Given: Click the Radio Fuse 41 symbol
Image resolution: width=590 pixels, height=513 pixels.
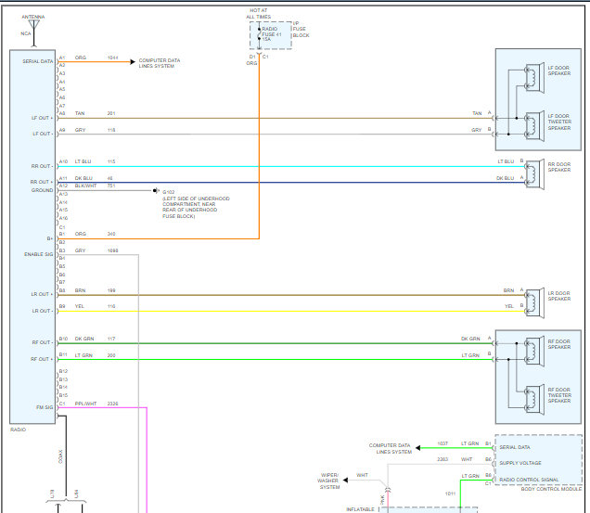Looking at the screenshot, I should [259, 34].
